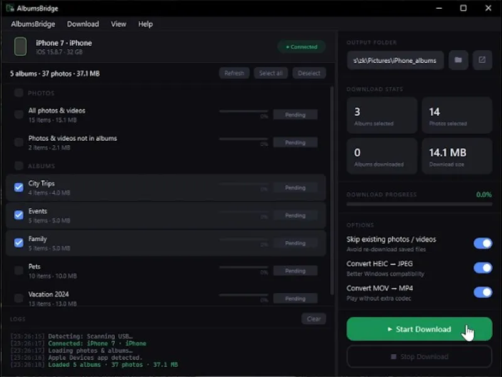Open the AlbumsBridge menu
Image resolution: width=502 pixels, height=377 pixels.
click(x=33, y=24)
